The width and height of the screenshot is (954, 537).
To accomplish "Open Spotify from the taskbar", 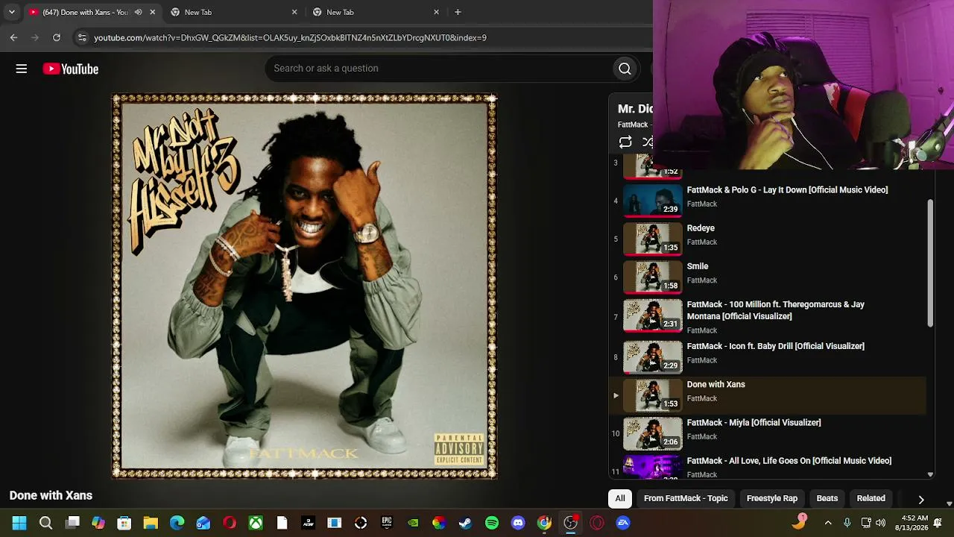I will 492,523.
